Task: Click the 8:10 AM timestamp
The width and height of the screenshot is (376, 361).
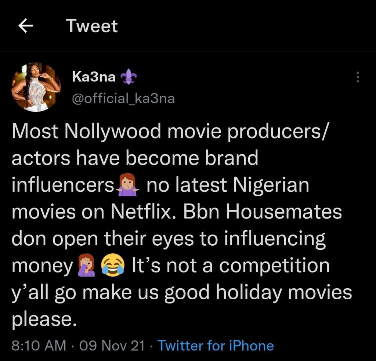Action: pyautogui.click(x=39, y=346)
